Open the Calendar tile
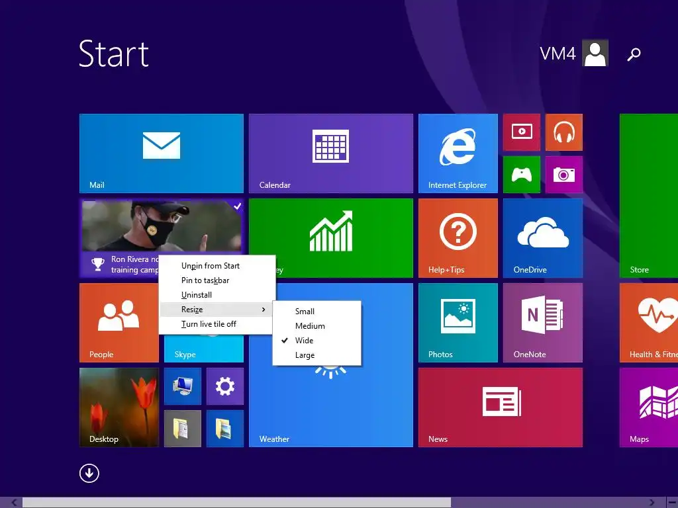Screen dimensions: 678x508 pos(331,153)
